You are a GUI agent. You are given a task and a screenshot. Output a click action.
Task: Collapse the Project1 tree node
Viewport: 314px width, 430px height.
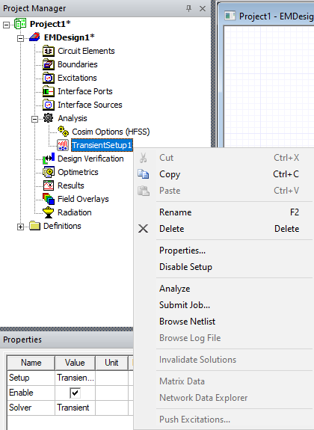(x=6, y=25)
